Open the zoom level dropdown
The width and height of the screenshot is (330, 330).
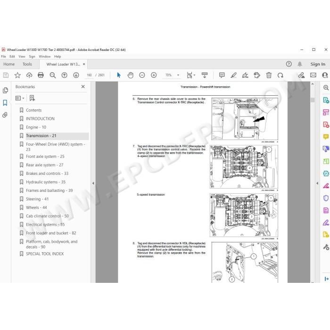coord(178,75)
